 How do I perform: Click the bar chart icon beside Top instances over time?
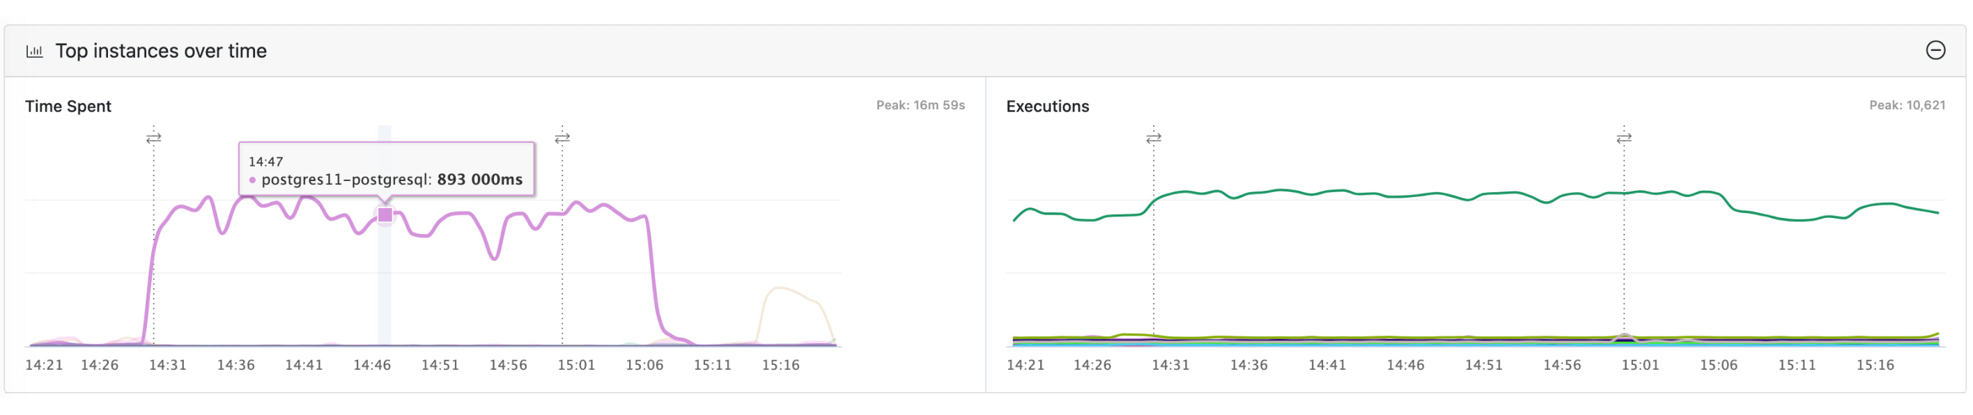coord(36,52)
